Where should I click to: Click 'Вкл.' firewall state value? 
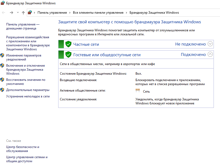(x=139, y=74)
